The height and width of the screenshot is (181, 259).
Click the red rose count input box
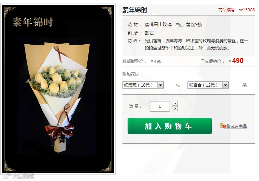(x=170, y=85)
